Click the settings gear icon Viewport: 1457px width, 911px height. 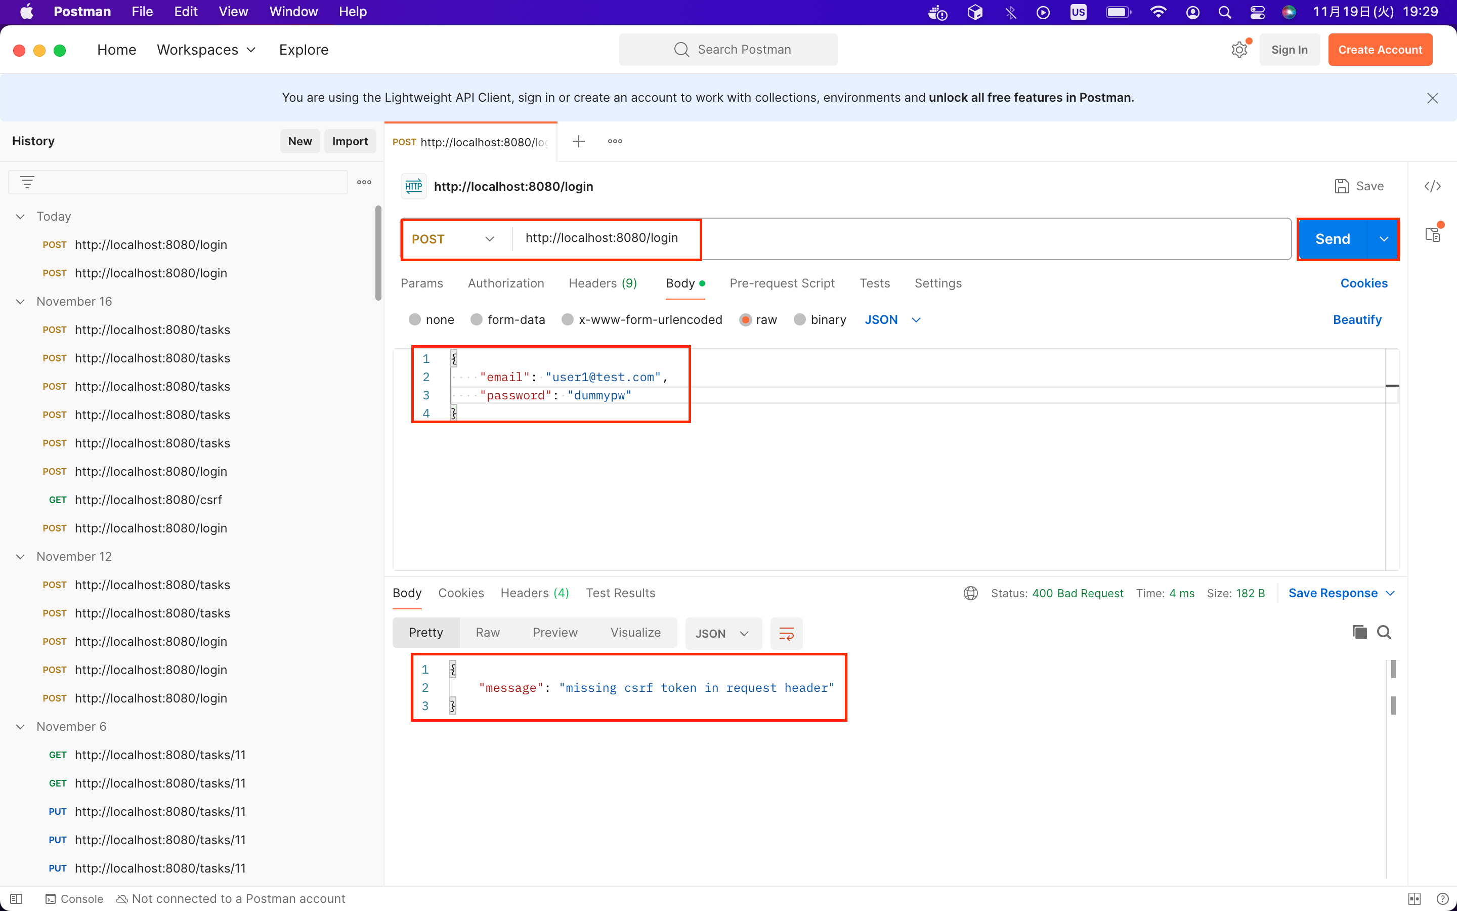pos(1239,50)
